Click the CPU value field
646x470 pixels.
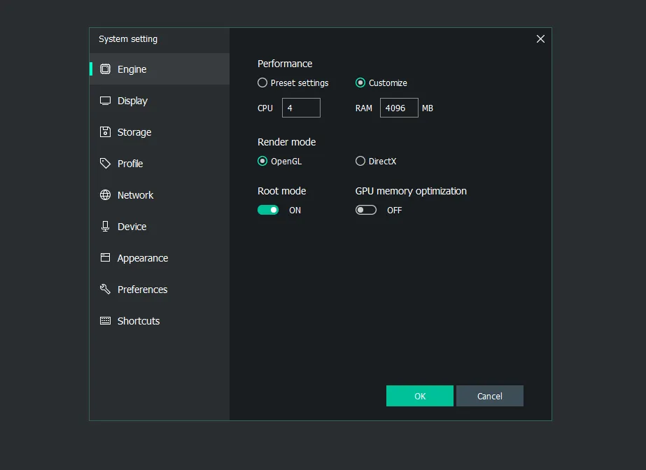tap(301, 108)
